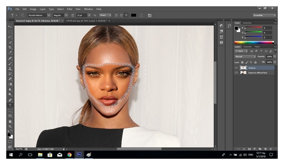Image resolution: width=284 pixels, height=165 pixels.
Task: Delete layer with trash icon
Action: coord(271,149)
